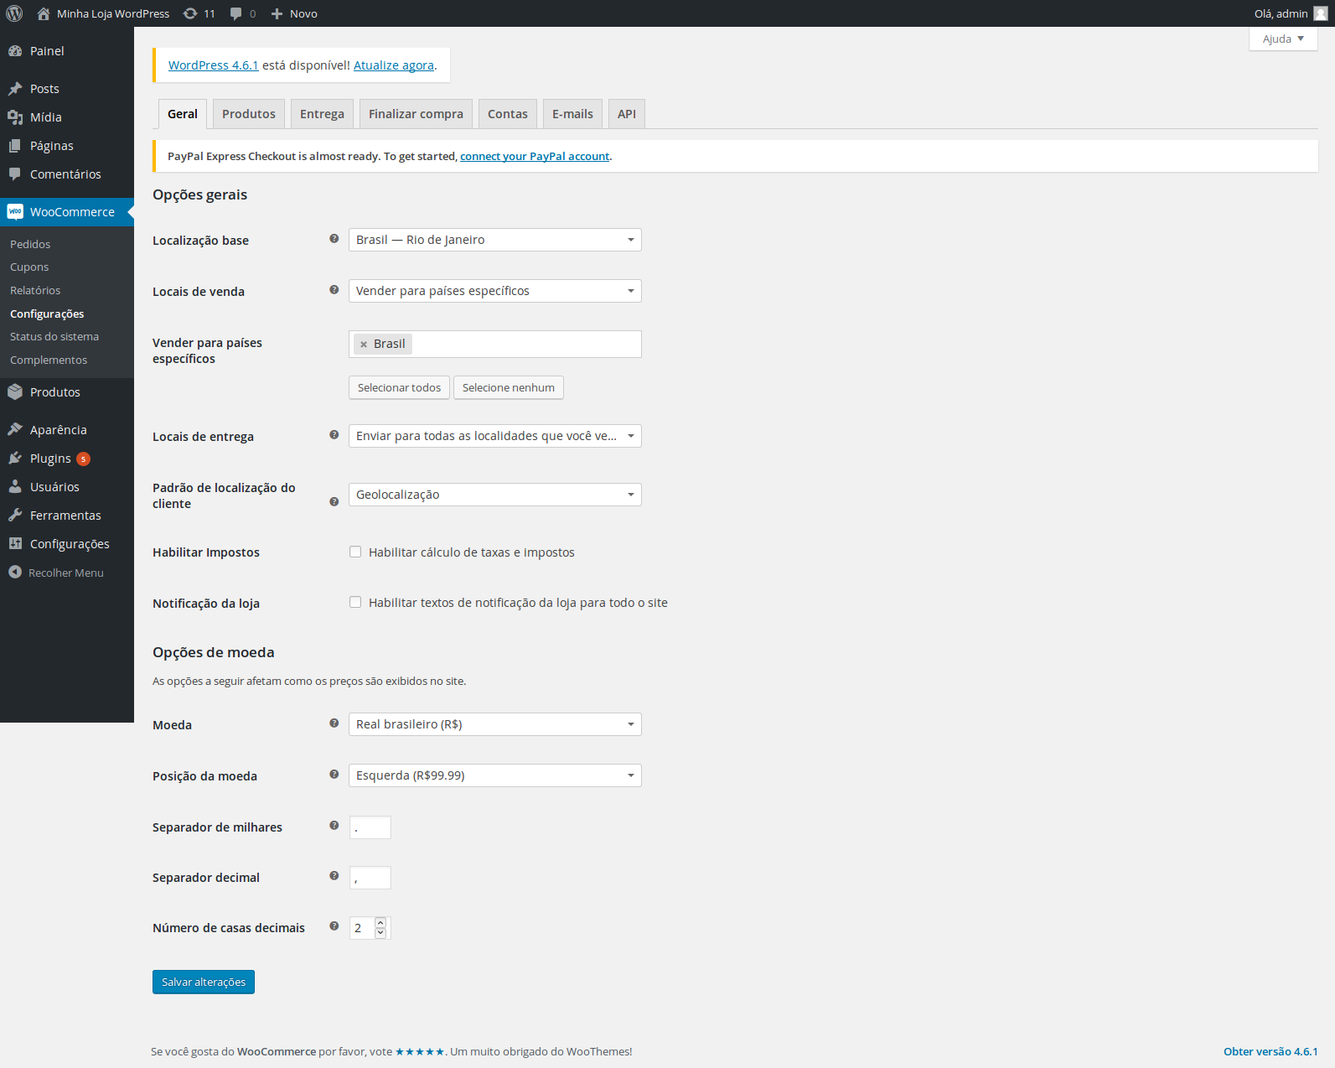1335x1068 pixels.
Task: Click the Obter versão 4.6.1 link
Action: [x=1270, y=1051]
